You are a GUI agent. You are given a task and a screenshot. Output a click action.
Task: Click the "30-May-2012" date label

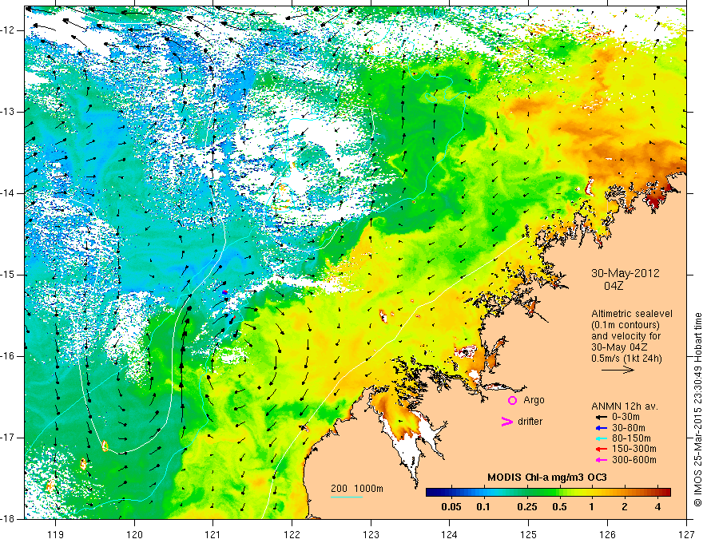coord(625,273)
